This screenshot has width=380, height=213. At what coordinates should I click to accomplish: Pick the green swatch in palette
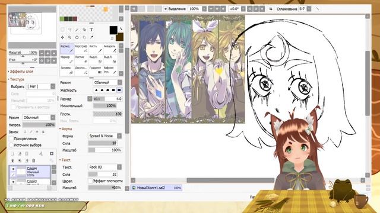point(62,18)
